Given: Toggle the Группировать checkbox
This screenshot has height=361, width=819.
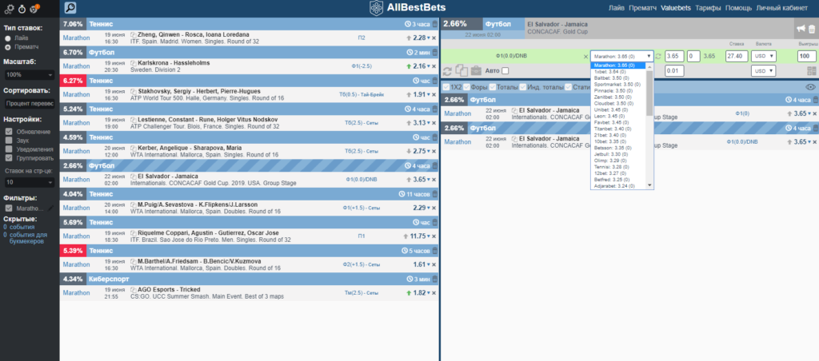Looking at the screenshot, I should [8, 158].
